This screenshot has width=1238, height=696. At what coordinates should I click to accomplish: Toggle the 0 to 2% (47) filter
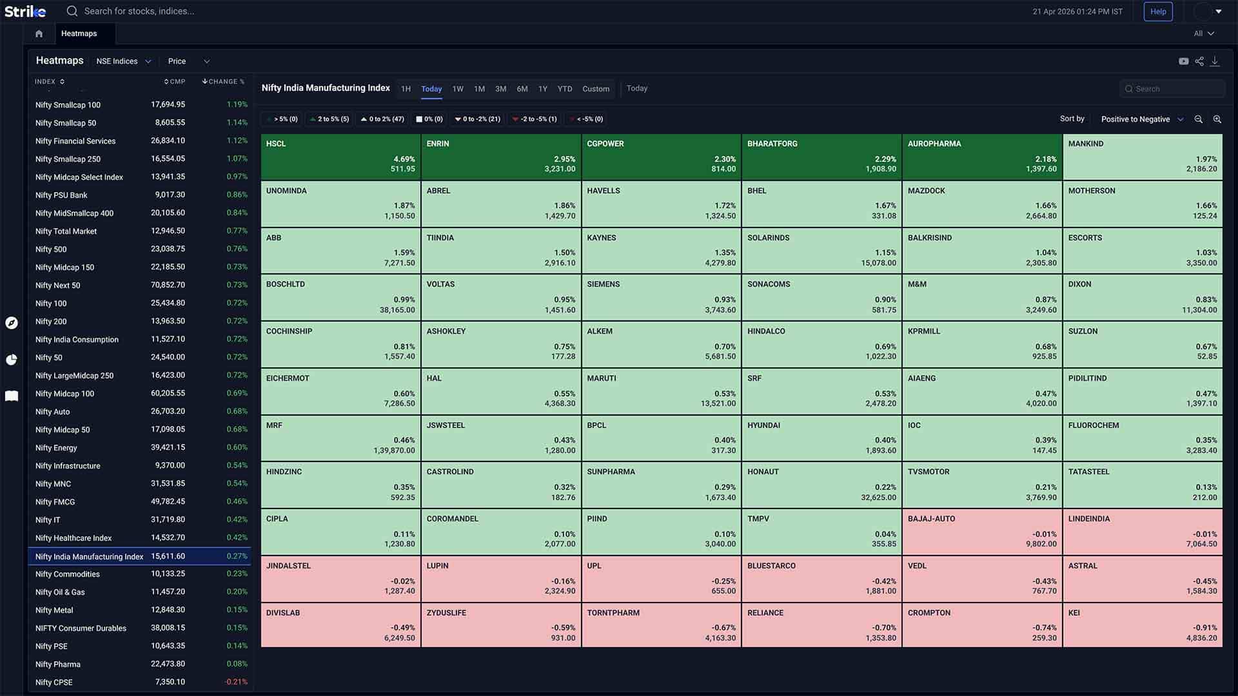click(382, 119)
